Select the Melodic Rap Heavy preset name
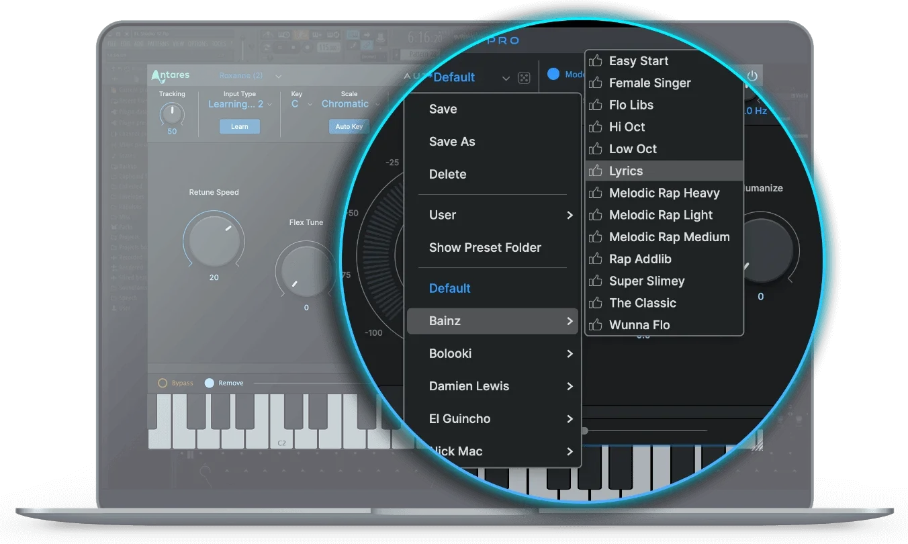 click(x=664, y=193)
